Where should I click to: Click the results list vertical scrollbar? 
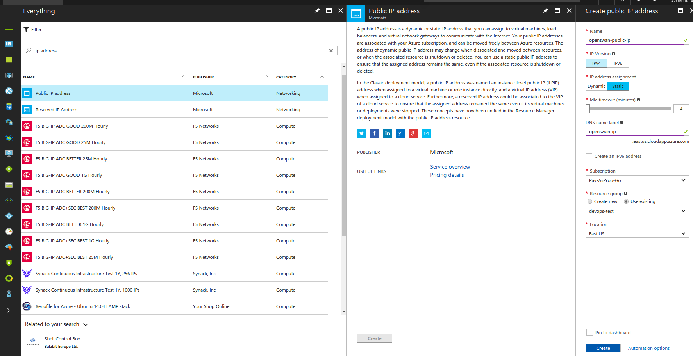[344, 155]
